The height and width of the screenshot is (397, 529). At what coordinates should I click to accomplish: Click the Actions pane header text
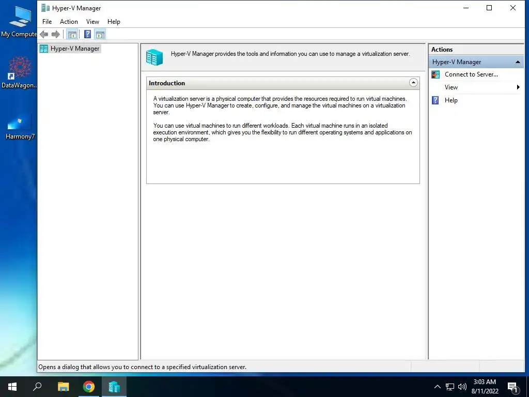pyautogui.click(x=442, y=49)
